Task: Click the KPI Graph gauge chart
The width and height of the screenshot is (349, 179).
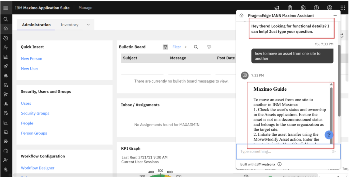Action: pos(161,174)
